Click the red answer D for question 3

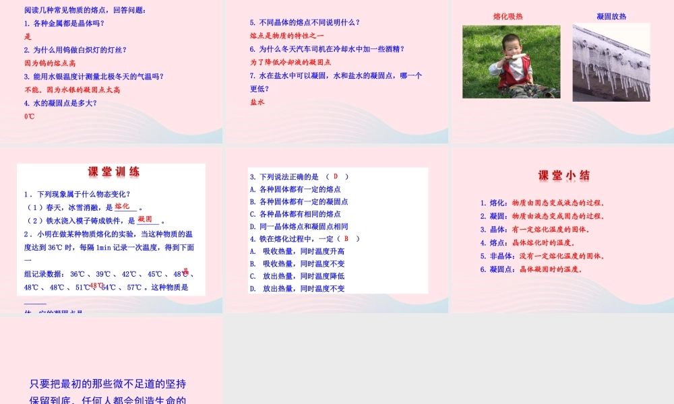[336, 176]
